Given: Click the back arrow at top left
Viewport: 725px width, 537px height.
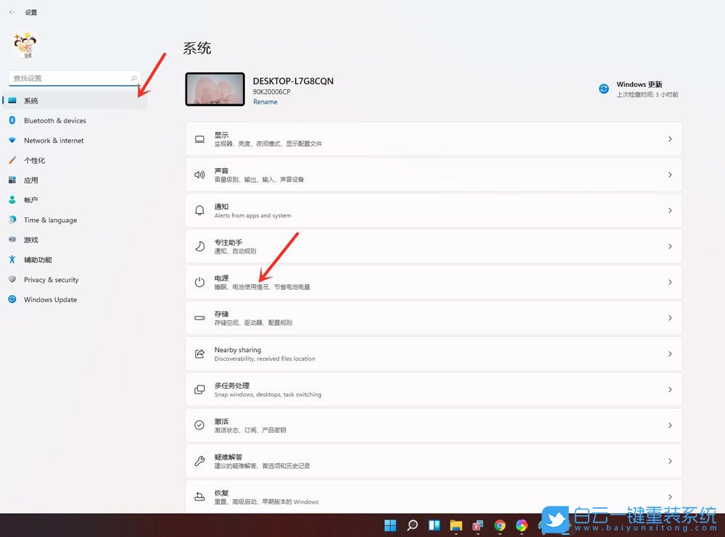Looking at the screenshot, I should pyautogui.click(x=12, y=12).
